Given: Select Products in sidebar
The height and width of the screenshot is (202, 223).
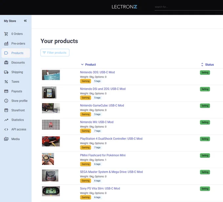Looking at the screenshot, I should pos(16,53).
